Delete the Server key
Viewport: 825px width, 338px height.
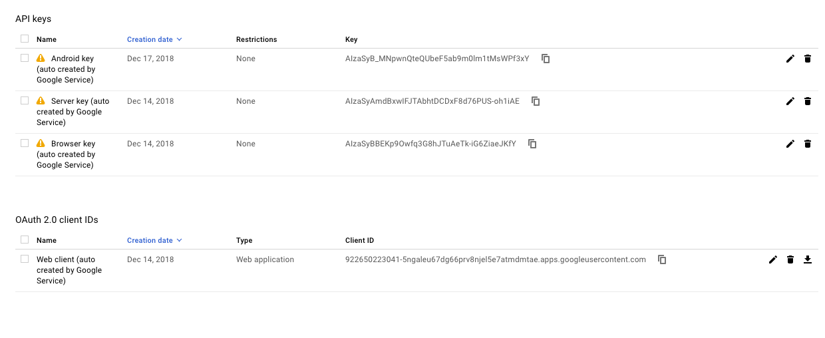[808, 101]
